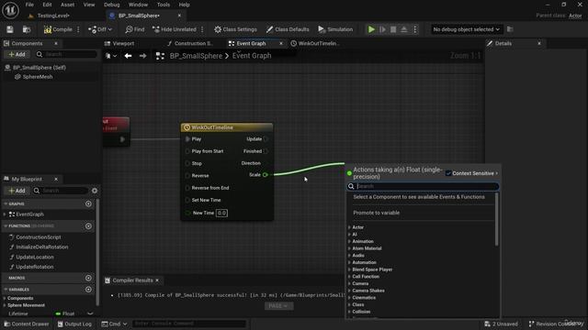This screenshot has width=588, height=330.
Task: Click the Browse to asset icon
Action: [x=27, y=29]
